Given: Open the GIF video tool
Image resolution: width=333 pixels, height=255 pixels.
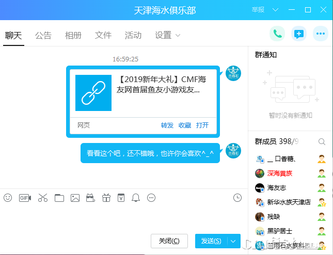Looking at the screenshot, I should click(25, 198).
